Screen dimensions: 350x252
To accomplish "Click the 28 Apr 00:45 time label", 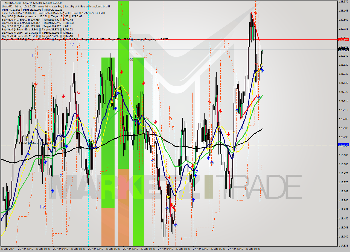I will 253,249.
